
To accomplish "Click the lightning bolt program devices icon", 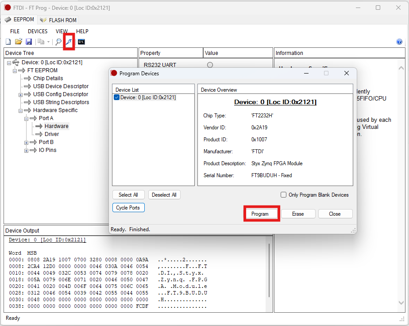I will coord(69,42).
